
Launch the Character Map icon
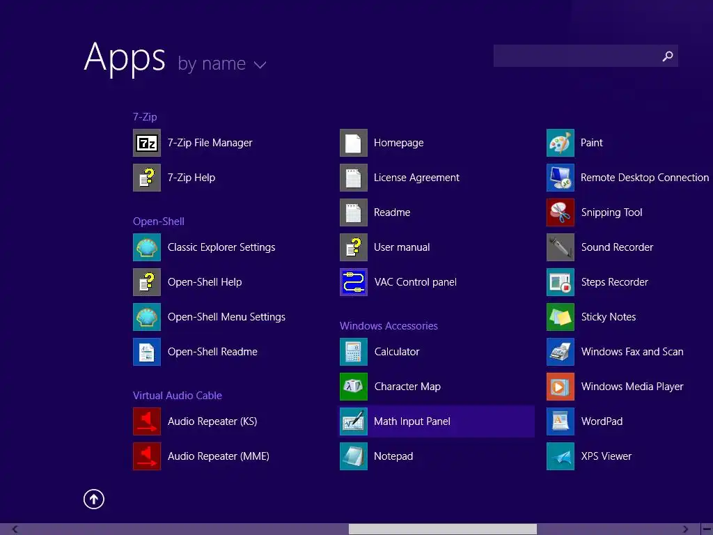coord(353,387)
